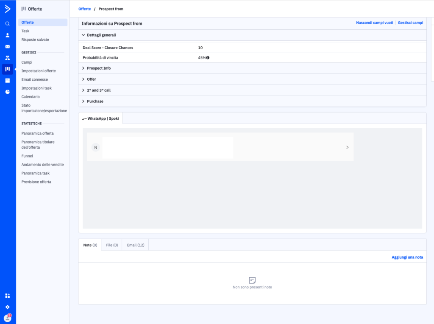Click the info icon beside 45% probability
Image resolution: width=434 pixels, height=324 pixels.
[208, 57]
